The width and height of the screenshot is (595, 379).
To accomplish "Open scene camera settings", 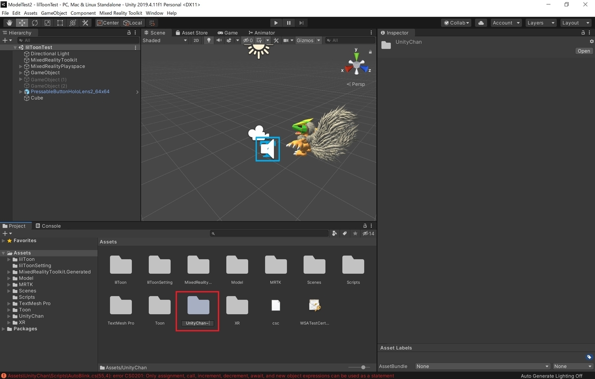I will [x=287, y=41].
